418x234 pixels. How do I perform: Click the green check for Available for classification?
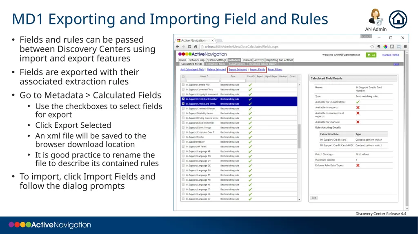[x=358, y=102]
